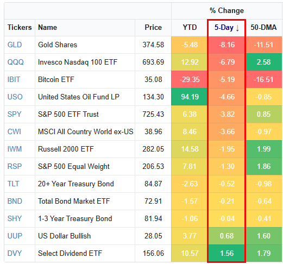Image resolution: width=283 pixels, height=264 pixels.
Task: Select 20+ Year Treasury Bond name
Action: (76, 184)
